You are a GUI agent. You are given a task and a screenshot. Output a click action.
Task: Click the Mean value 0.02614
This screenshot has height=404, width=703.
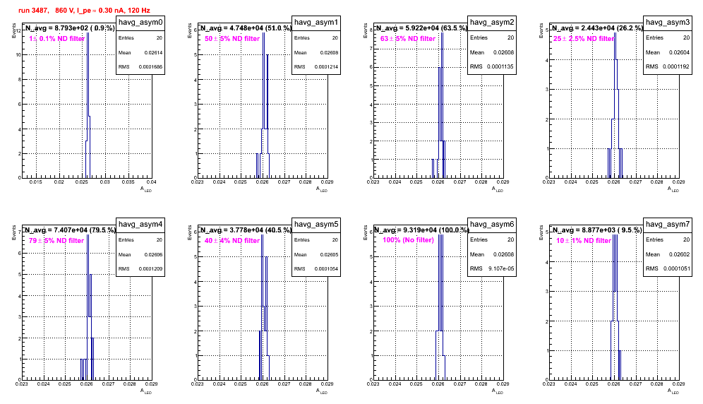coord(153,53)
